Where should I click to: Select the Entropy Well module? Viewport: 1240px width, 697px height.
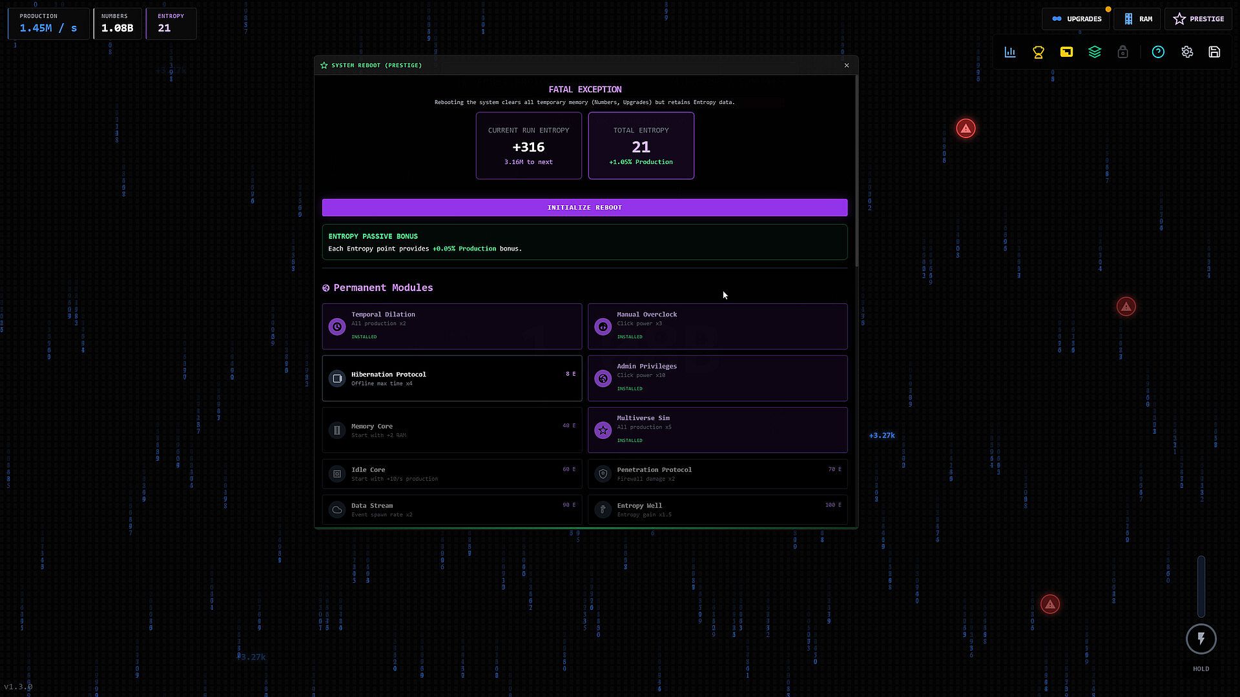coord(718,509)
